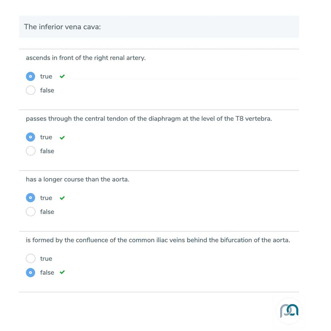This screenshot has width=331, height=331.
Task: Click the checkmark beside the longer course true answer
Action: tap(62, 198)
